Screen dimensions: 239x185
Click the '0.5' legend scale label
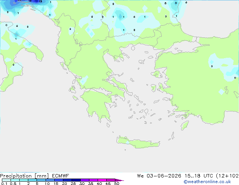13,183
